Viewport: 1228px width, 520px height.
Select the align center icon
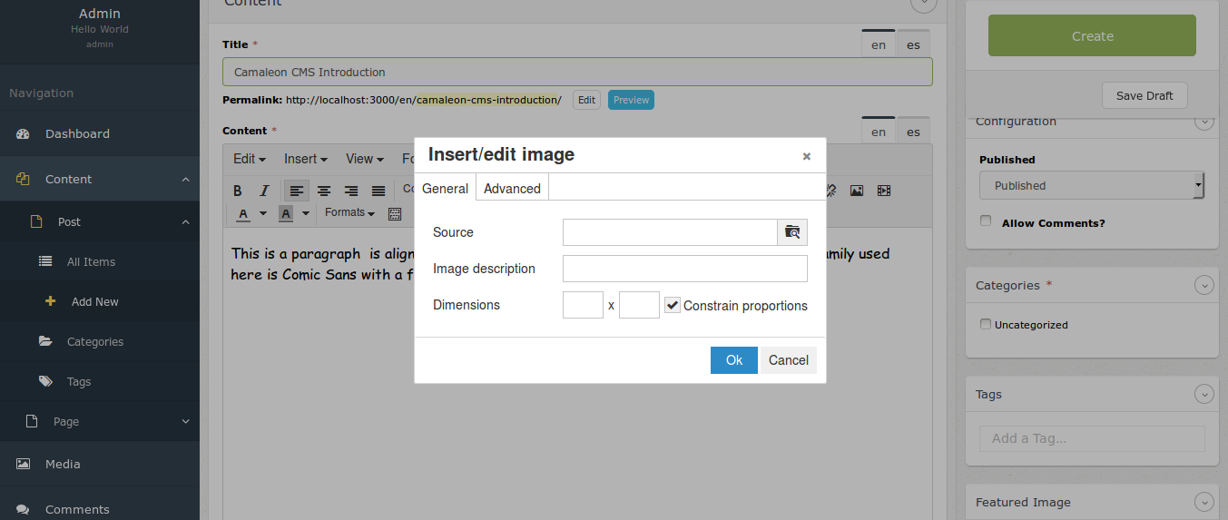coord(323,191)
